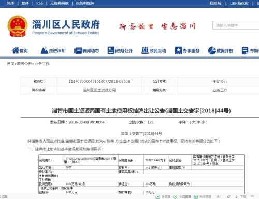Click the 走进淄川 mountain icon
Screen dimensions: 259x199
pyautogui.click(x=45, y=50)
